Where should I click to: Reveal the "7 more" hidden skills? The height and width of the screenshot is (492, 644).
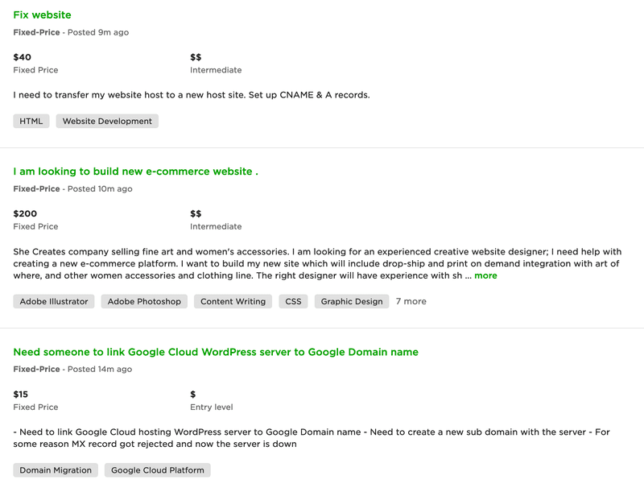click(411, 301)
